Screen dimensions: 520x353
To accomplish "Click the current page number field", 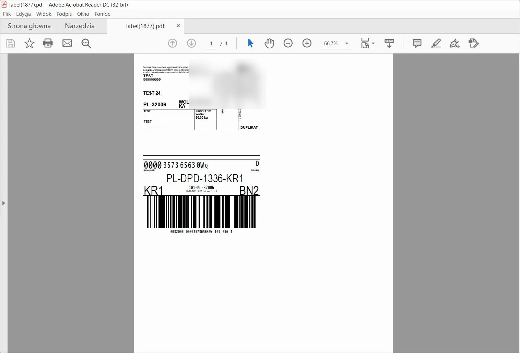I will (211, 44).
